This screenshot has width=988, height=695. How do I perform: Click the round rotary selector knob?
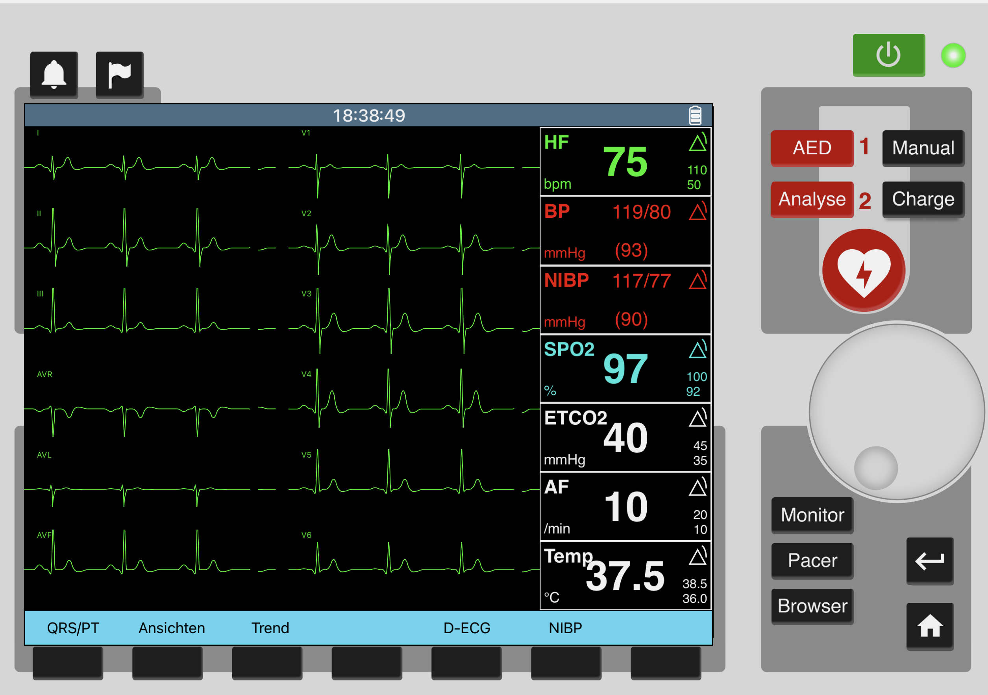coord(897,412)
